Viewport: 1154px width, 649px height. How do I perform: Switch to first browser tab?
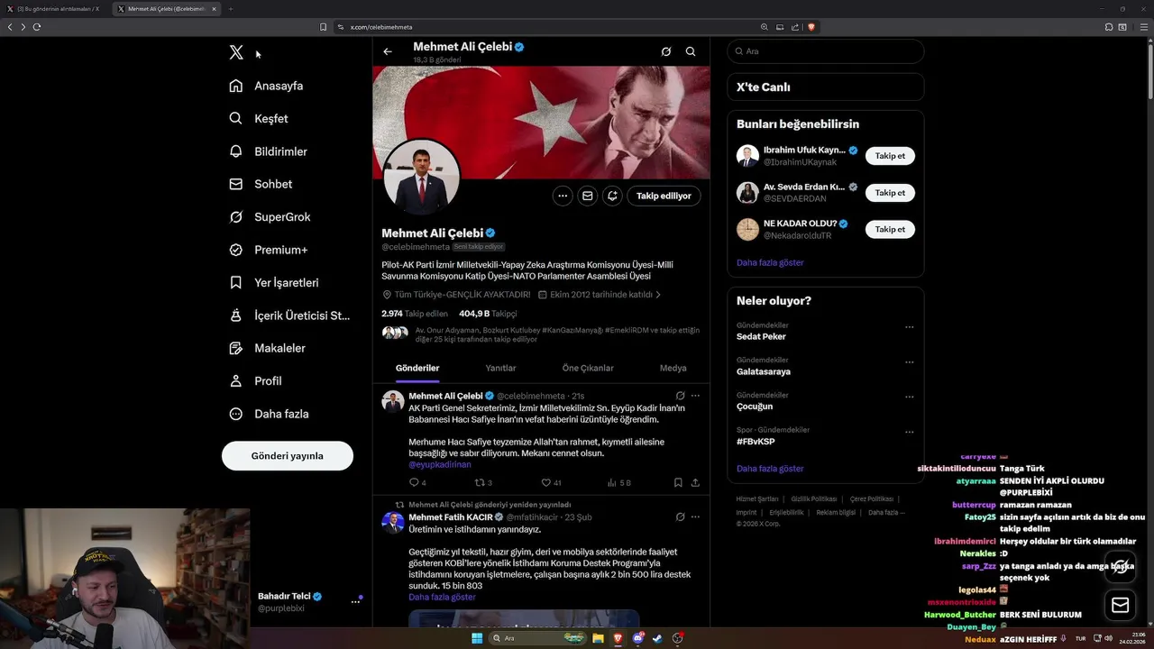pos(56,9)
